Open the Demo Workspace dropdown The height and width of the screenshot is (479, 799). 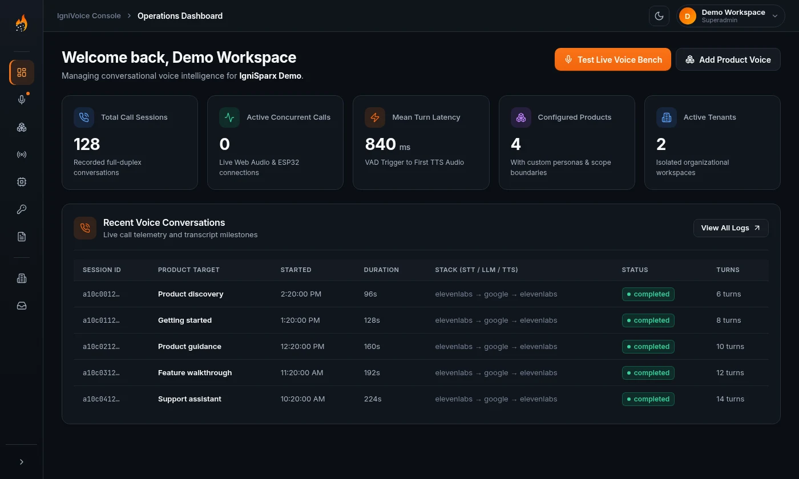(731, 16)
